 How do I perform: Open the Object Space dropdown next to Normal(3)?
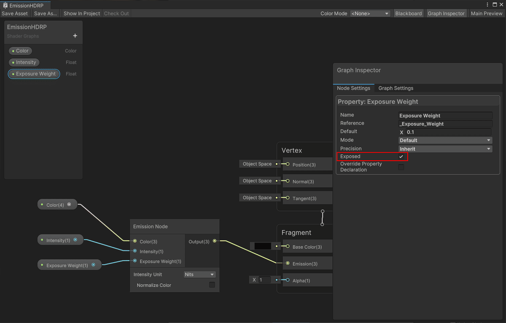[x=259, y=180]
